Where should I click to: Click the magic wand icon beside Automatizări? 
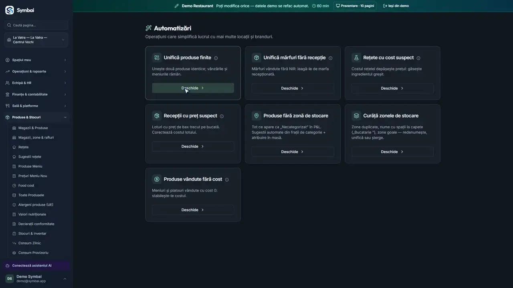point(149,28)
